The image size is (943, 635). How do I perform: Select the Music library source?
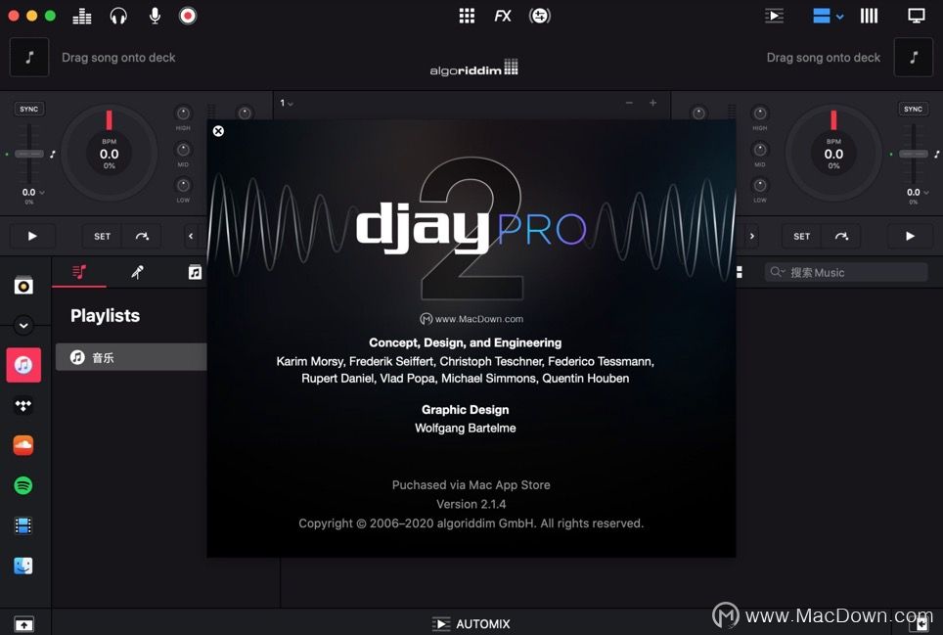coord(23,365)
